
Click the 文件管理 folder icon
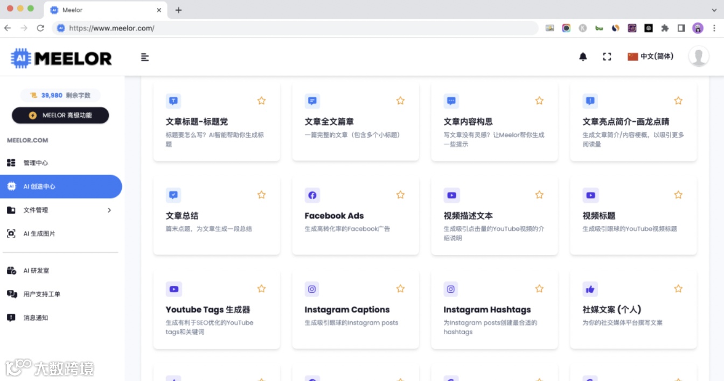click(x=11, y=210)
